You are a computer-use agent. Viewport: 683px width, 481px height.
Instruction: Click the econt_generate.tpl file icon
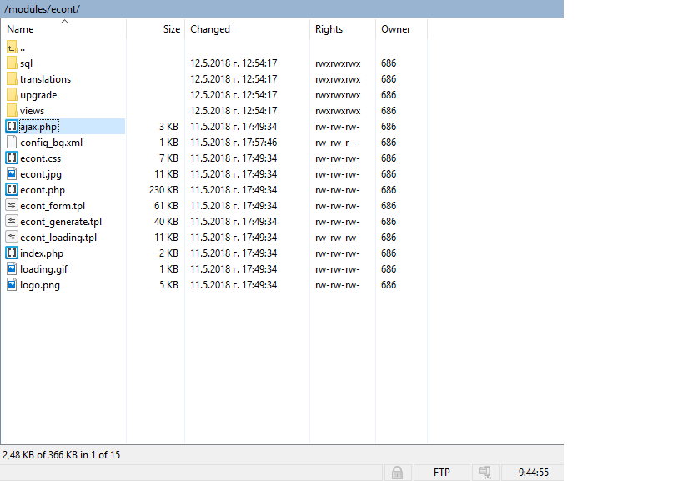[12, 222]
